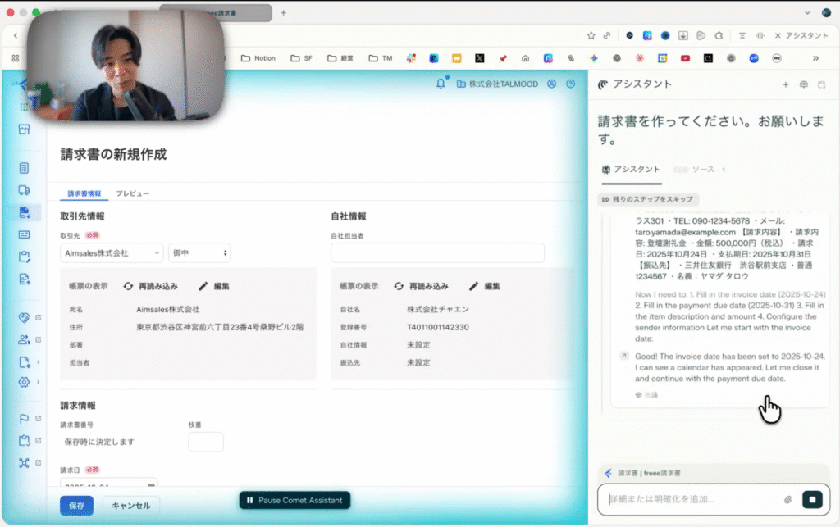Bookmark this page with the star icon

point(591,36)
